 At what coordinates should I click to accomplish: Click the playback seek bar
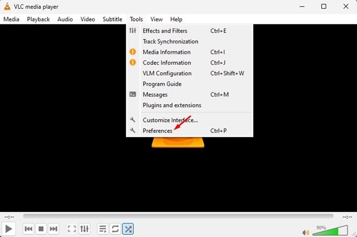point(178,216)
